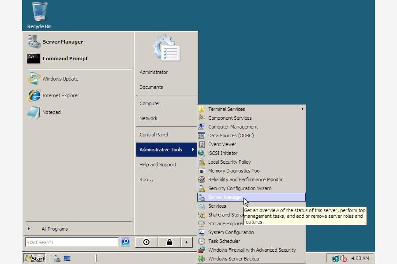
Task: Click the Show Desktop quick launch icon
Action: click(67, 258)
